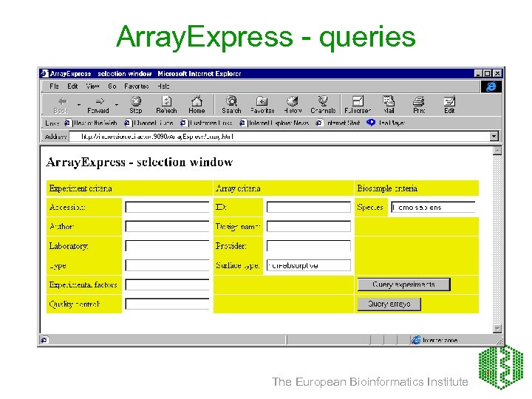Open the Internet Start link
The width and height of the screenshot is (532, 399).
(338, 123)
